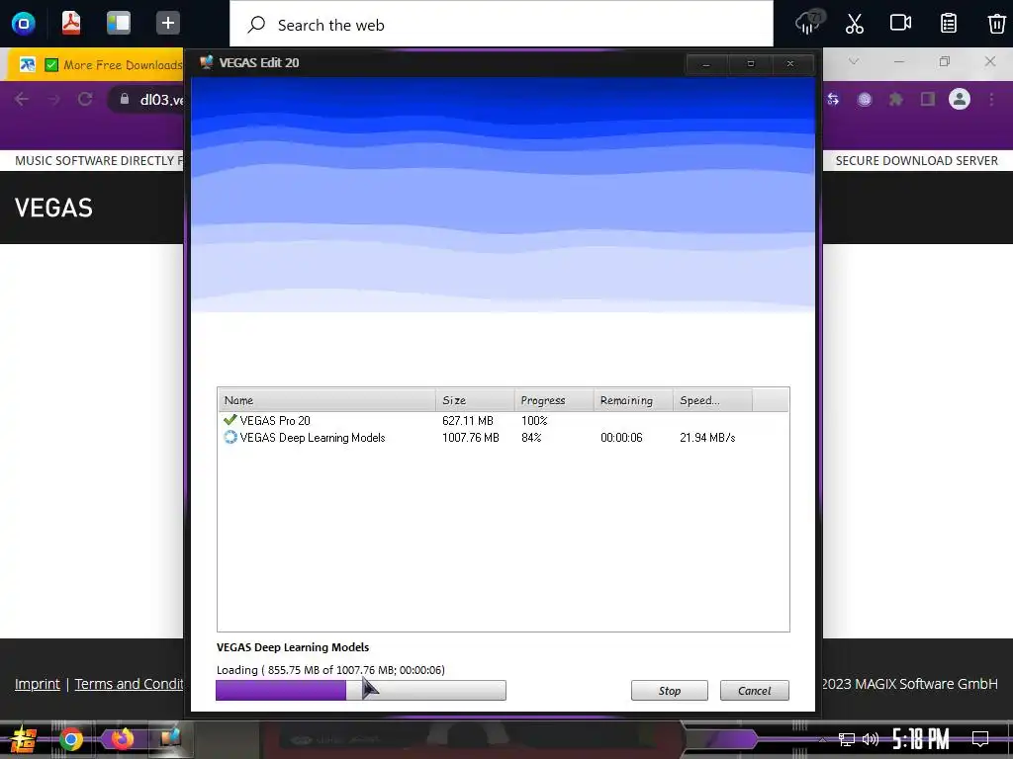Close the VEGAS Edit 20 window
1013x759 pixels.
click(x=790, y=64)
